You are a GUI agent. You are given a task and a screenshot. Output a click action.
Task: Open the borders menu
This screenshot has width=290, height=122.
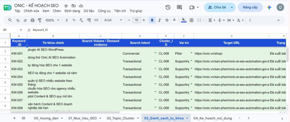192,20
